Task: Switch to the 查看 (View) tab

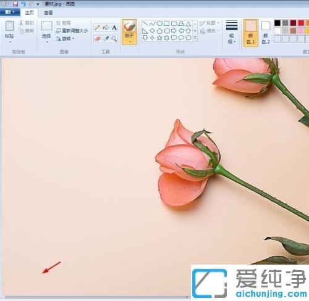Action: click(x=48, y=13)
